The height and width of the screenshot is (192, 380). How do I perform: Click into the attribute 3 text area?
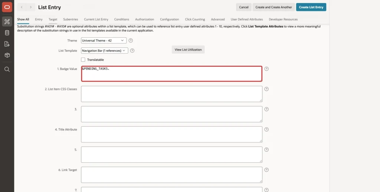pyautogui.click(x=171, y=114)
